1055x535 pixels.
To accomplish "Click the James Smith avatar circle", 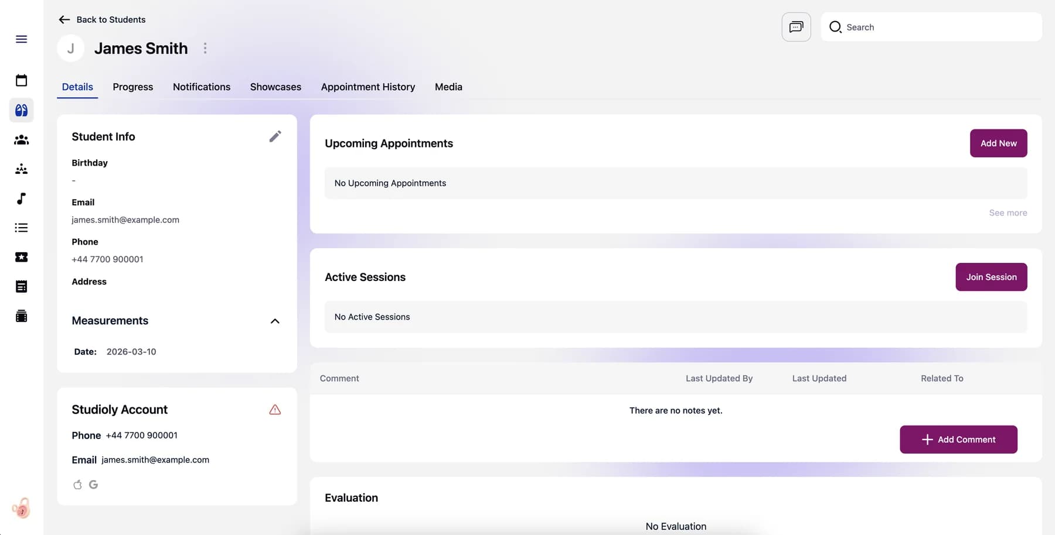I will (71, 48).
